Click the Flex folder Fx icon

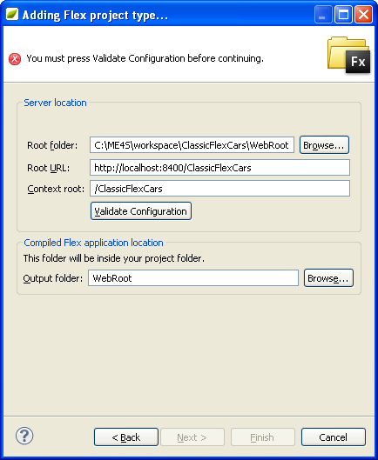[x=348, y=55]
